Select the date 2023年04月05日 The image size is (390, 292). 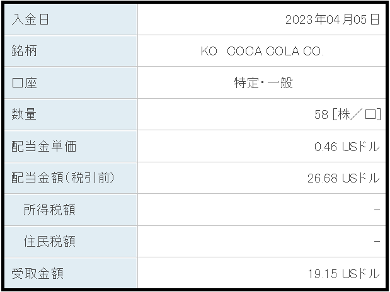332,20
